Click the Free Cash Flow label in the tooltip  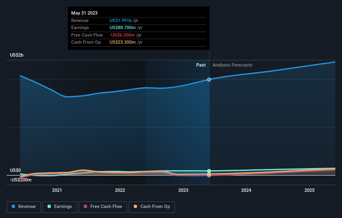point(87,35)
